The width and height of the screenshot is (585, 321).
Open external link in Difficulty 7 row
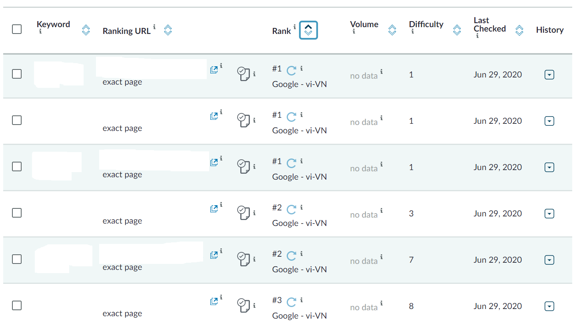pos(214,255)
